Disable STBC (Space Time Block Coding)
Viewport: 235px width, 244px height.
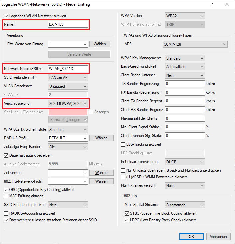point(127,213)
